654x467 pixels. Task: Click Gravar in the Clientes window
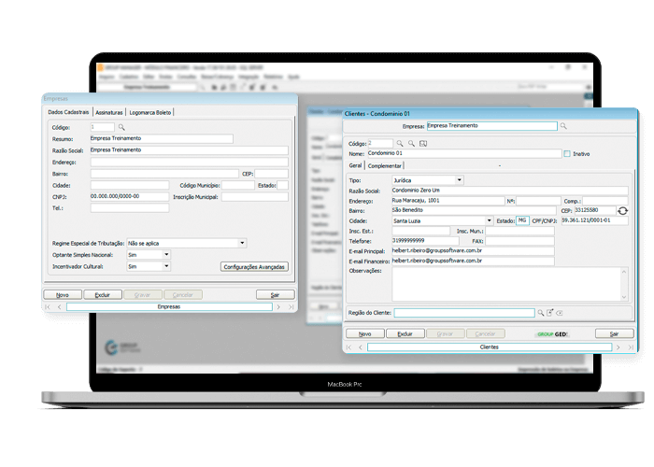pyautogui.click(x=445, y=334)
